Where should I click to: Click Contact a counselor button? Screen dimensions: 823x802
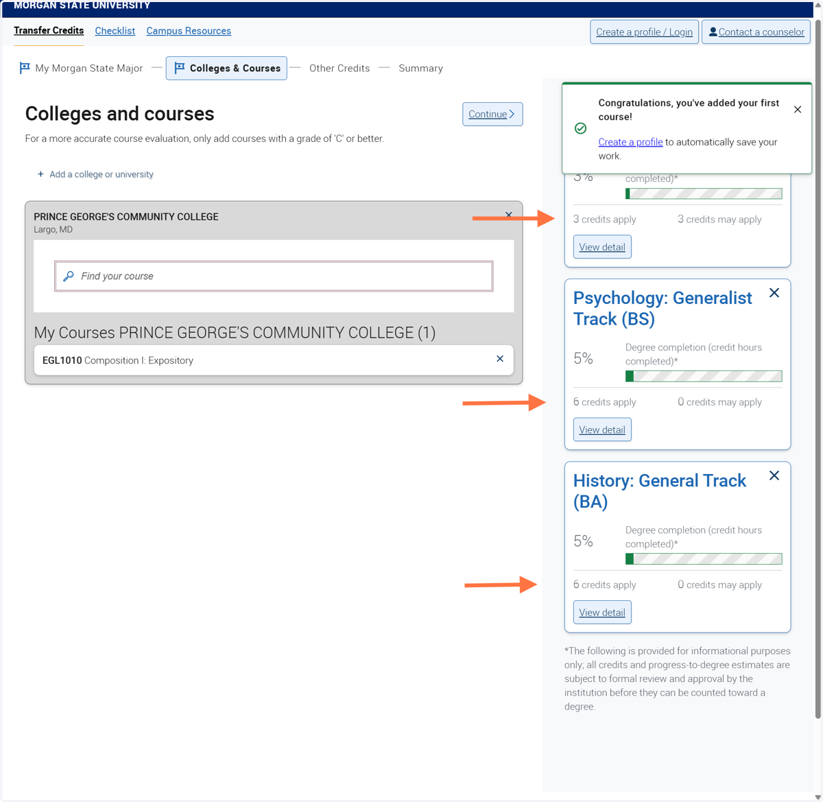point(756,32)
